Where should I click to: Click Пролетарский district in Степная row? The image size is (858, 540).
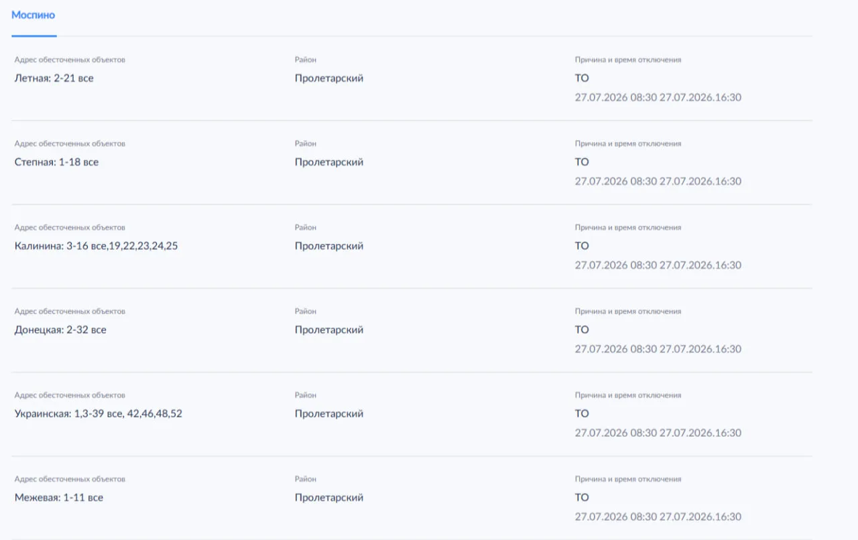click(329, 162)
